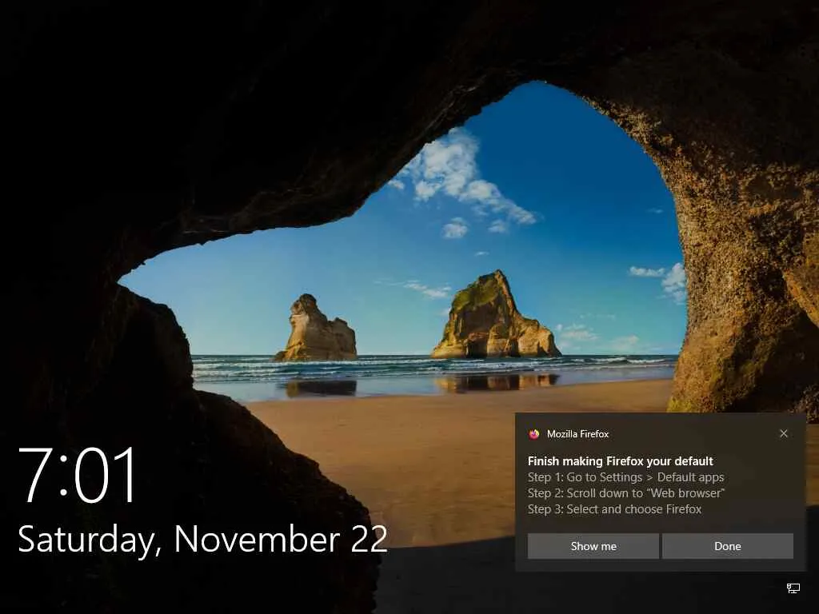Click the 'Step 2: Scroll down to "Web browser"' text

tap(626, 492)
